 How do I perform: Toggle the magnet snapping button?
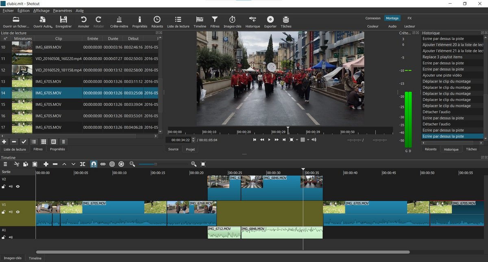pyautogui.click(x=93, y=164)
